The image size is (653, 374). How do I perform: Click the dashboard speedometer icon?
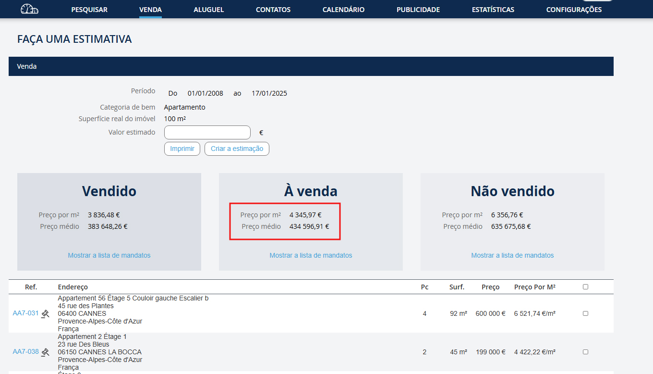pos(29,9)
